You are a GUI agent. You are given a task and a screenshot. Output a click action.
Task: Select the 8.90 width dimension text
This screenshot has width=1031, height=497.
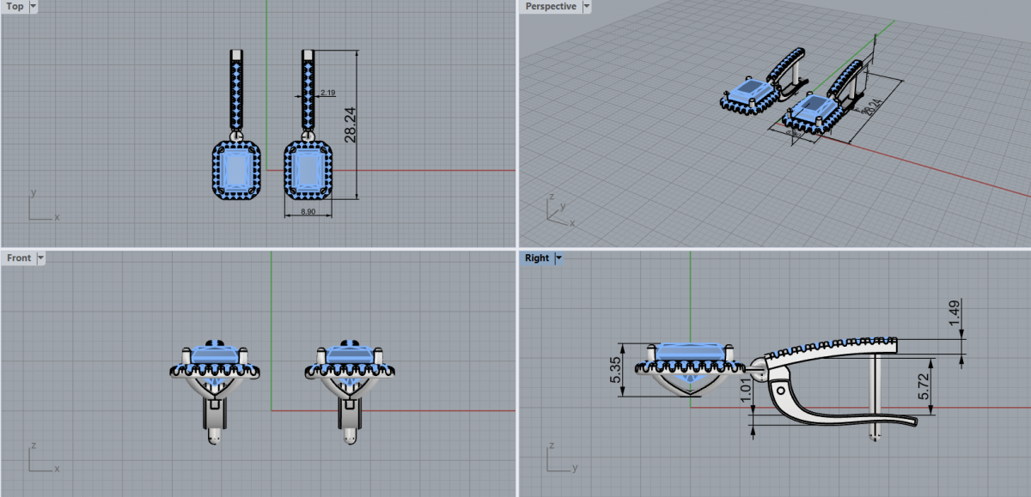coord(308,211)
